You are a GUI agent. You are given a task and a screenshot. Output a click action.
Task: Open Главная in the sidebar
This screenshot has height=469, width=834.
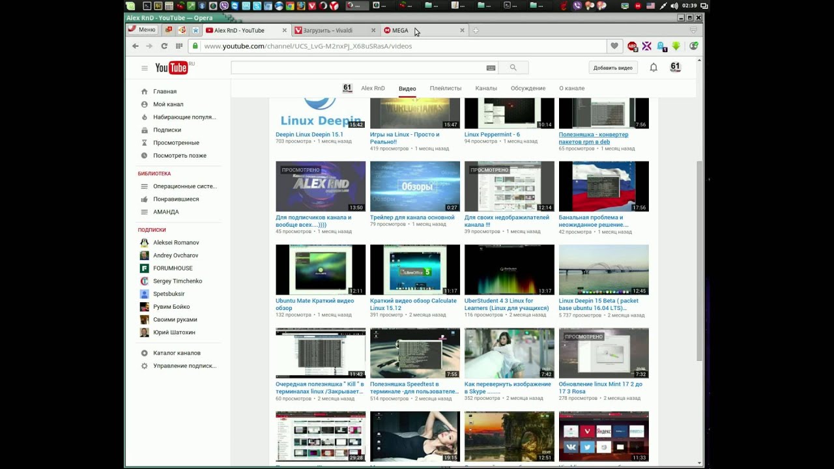tap(165, 92)
